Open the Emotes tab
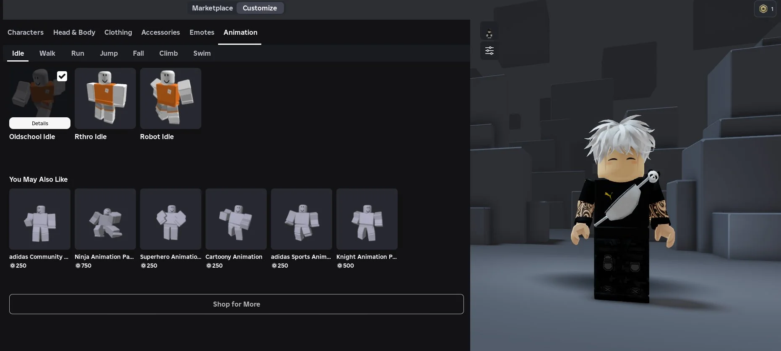Viewport: 781px width, 351px height. click(x=202, y=32)
